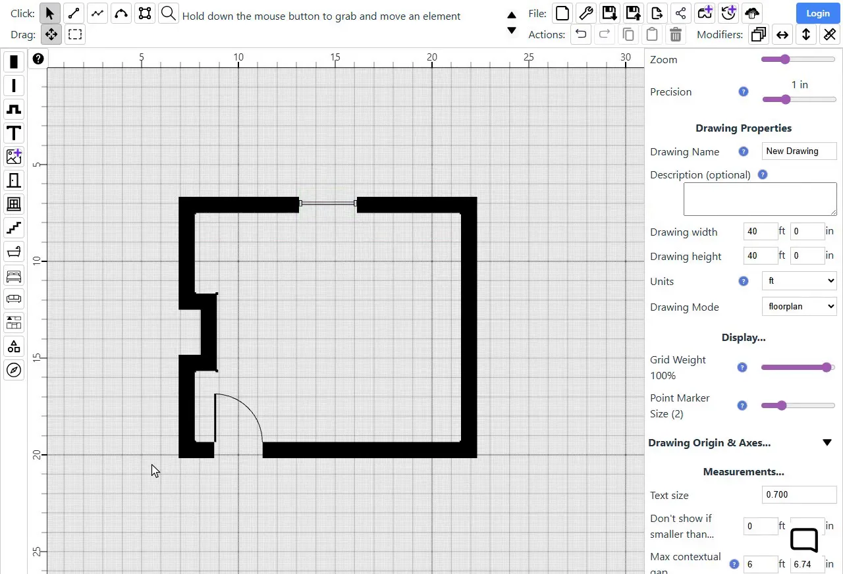Adjust the Point Marker Size slider
Viewport: 843px width, 574px height.
coord(798,405)
